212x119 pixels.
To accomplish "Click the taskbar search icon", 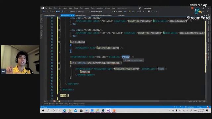I will click(48, 110).
